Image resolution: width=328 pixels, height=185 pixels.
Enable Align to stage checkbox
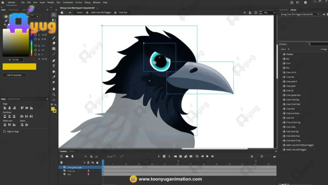click(x=4, y=131)
